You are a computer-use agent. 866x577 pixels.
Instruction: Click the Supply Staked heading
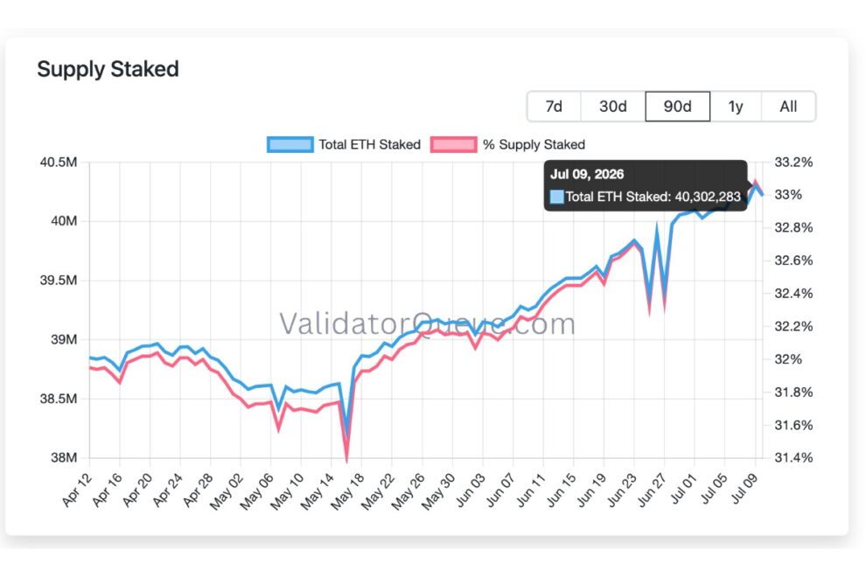(108, 69)
